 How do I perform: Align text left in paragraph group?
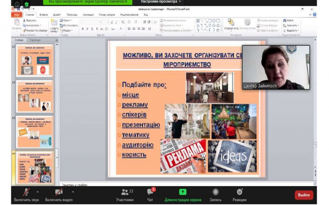click(129, 29)
